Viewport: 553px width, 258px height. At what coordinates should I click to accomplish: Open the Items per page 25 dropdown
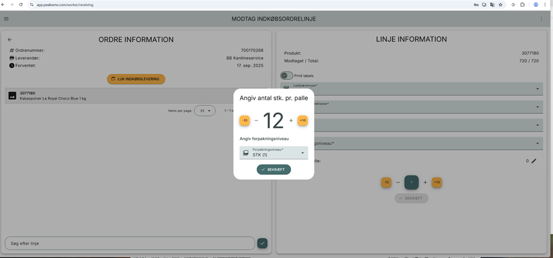(205, 111)
